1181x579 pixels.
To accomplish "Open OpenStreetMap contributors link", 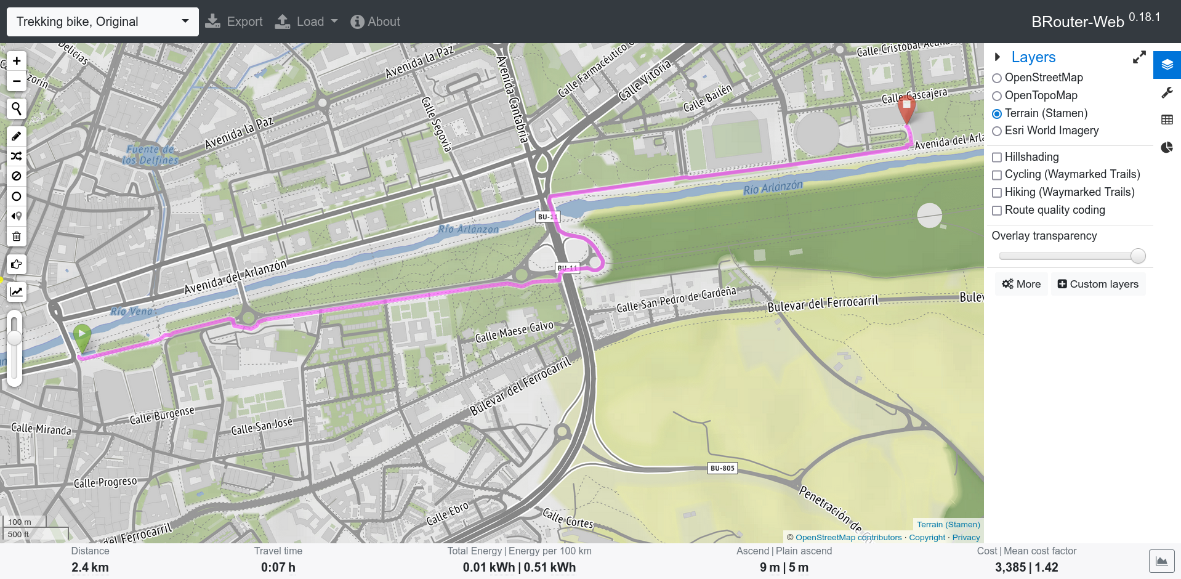I will coord(848,537).
